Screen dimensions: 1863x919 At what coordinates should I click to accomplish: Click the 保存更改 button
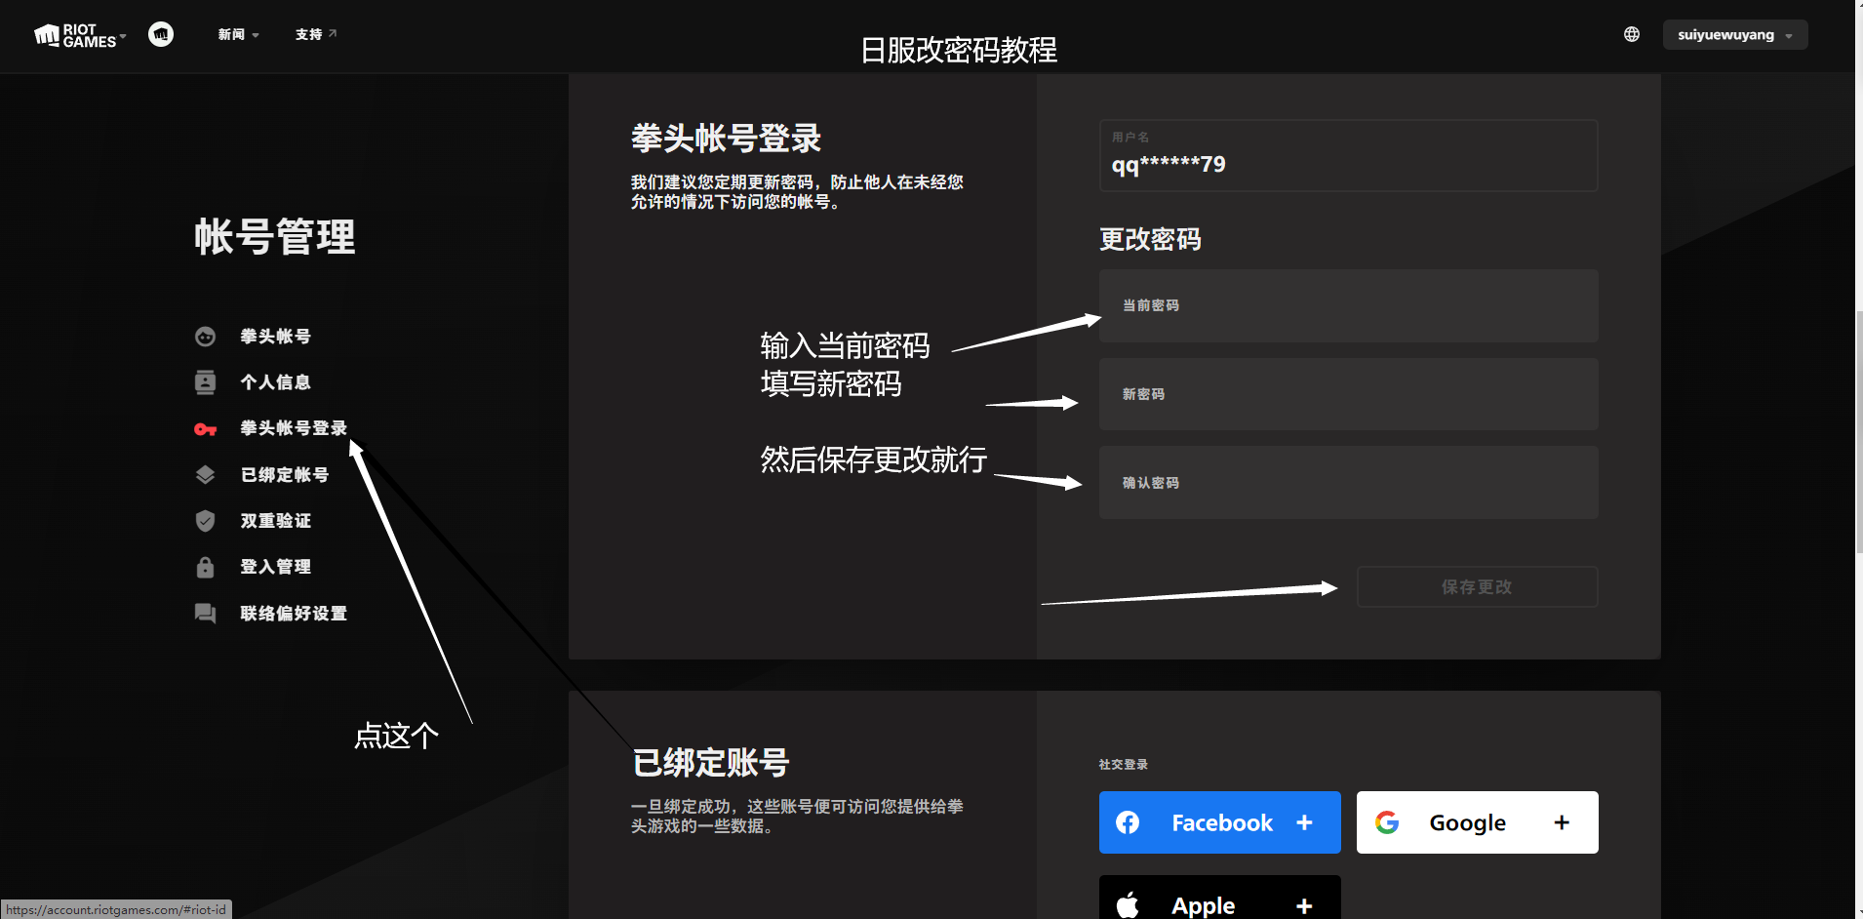[1477, 586]
